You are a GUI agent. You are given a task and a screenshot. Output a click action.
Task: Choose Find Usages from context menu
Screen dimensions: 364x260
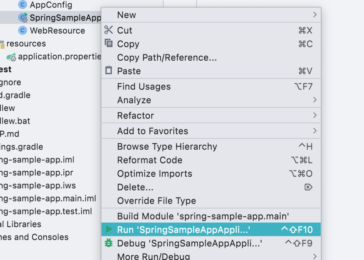(x=144, y=87)
